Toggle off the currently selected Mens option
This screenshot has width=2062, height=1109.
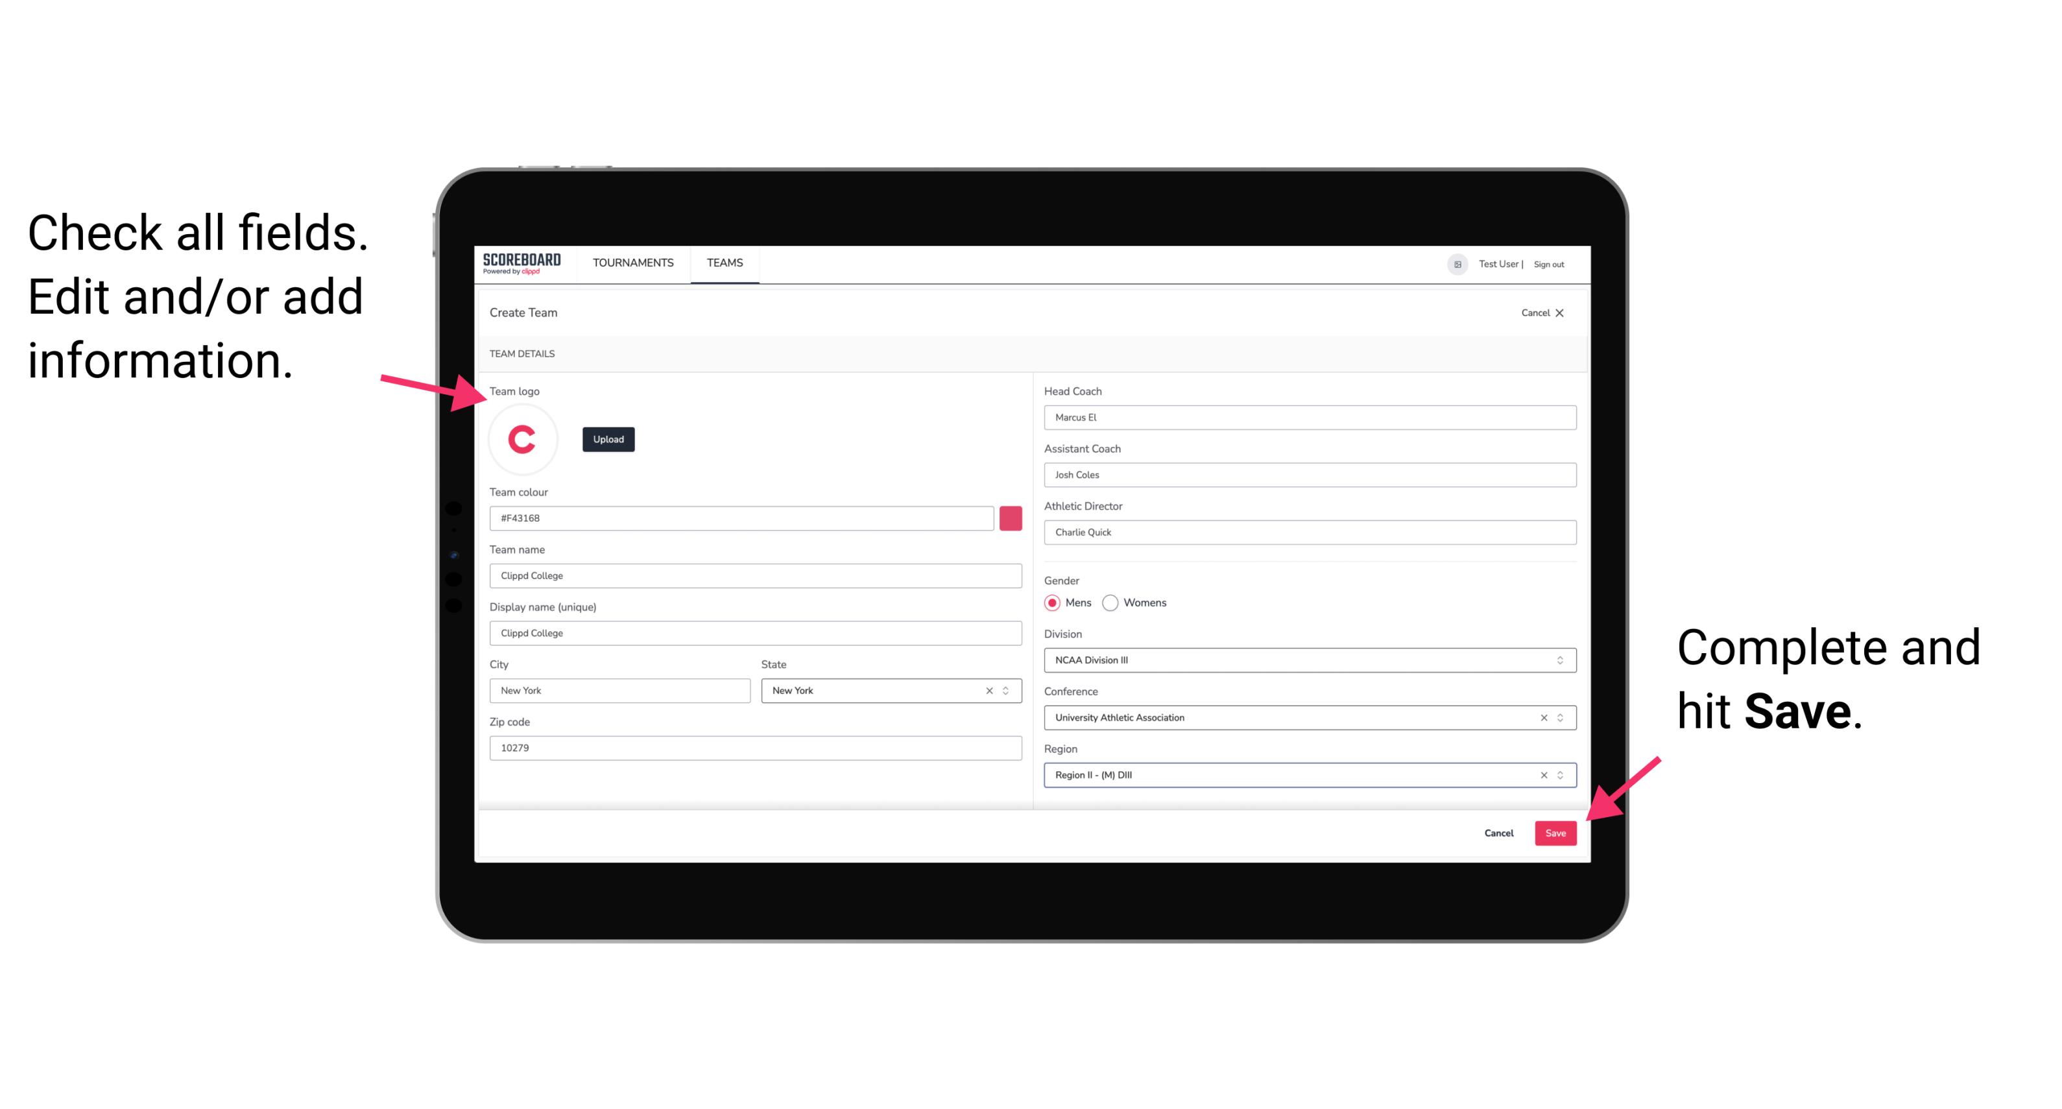click(x=1051, y=602)
